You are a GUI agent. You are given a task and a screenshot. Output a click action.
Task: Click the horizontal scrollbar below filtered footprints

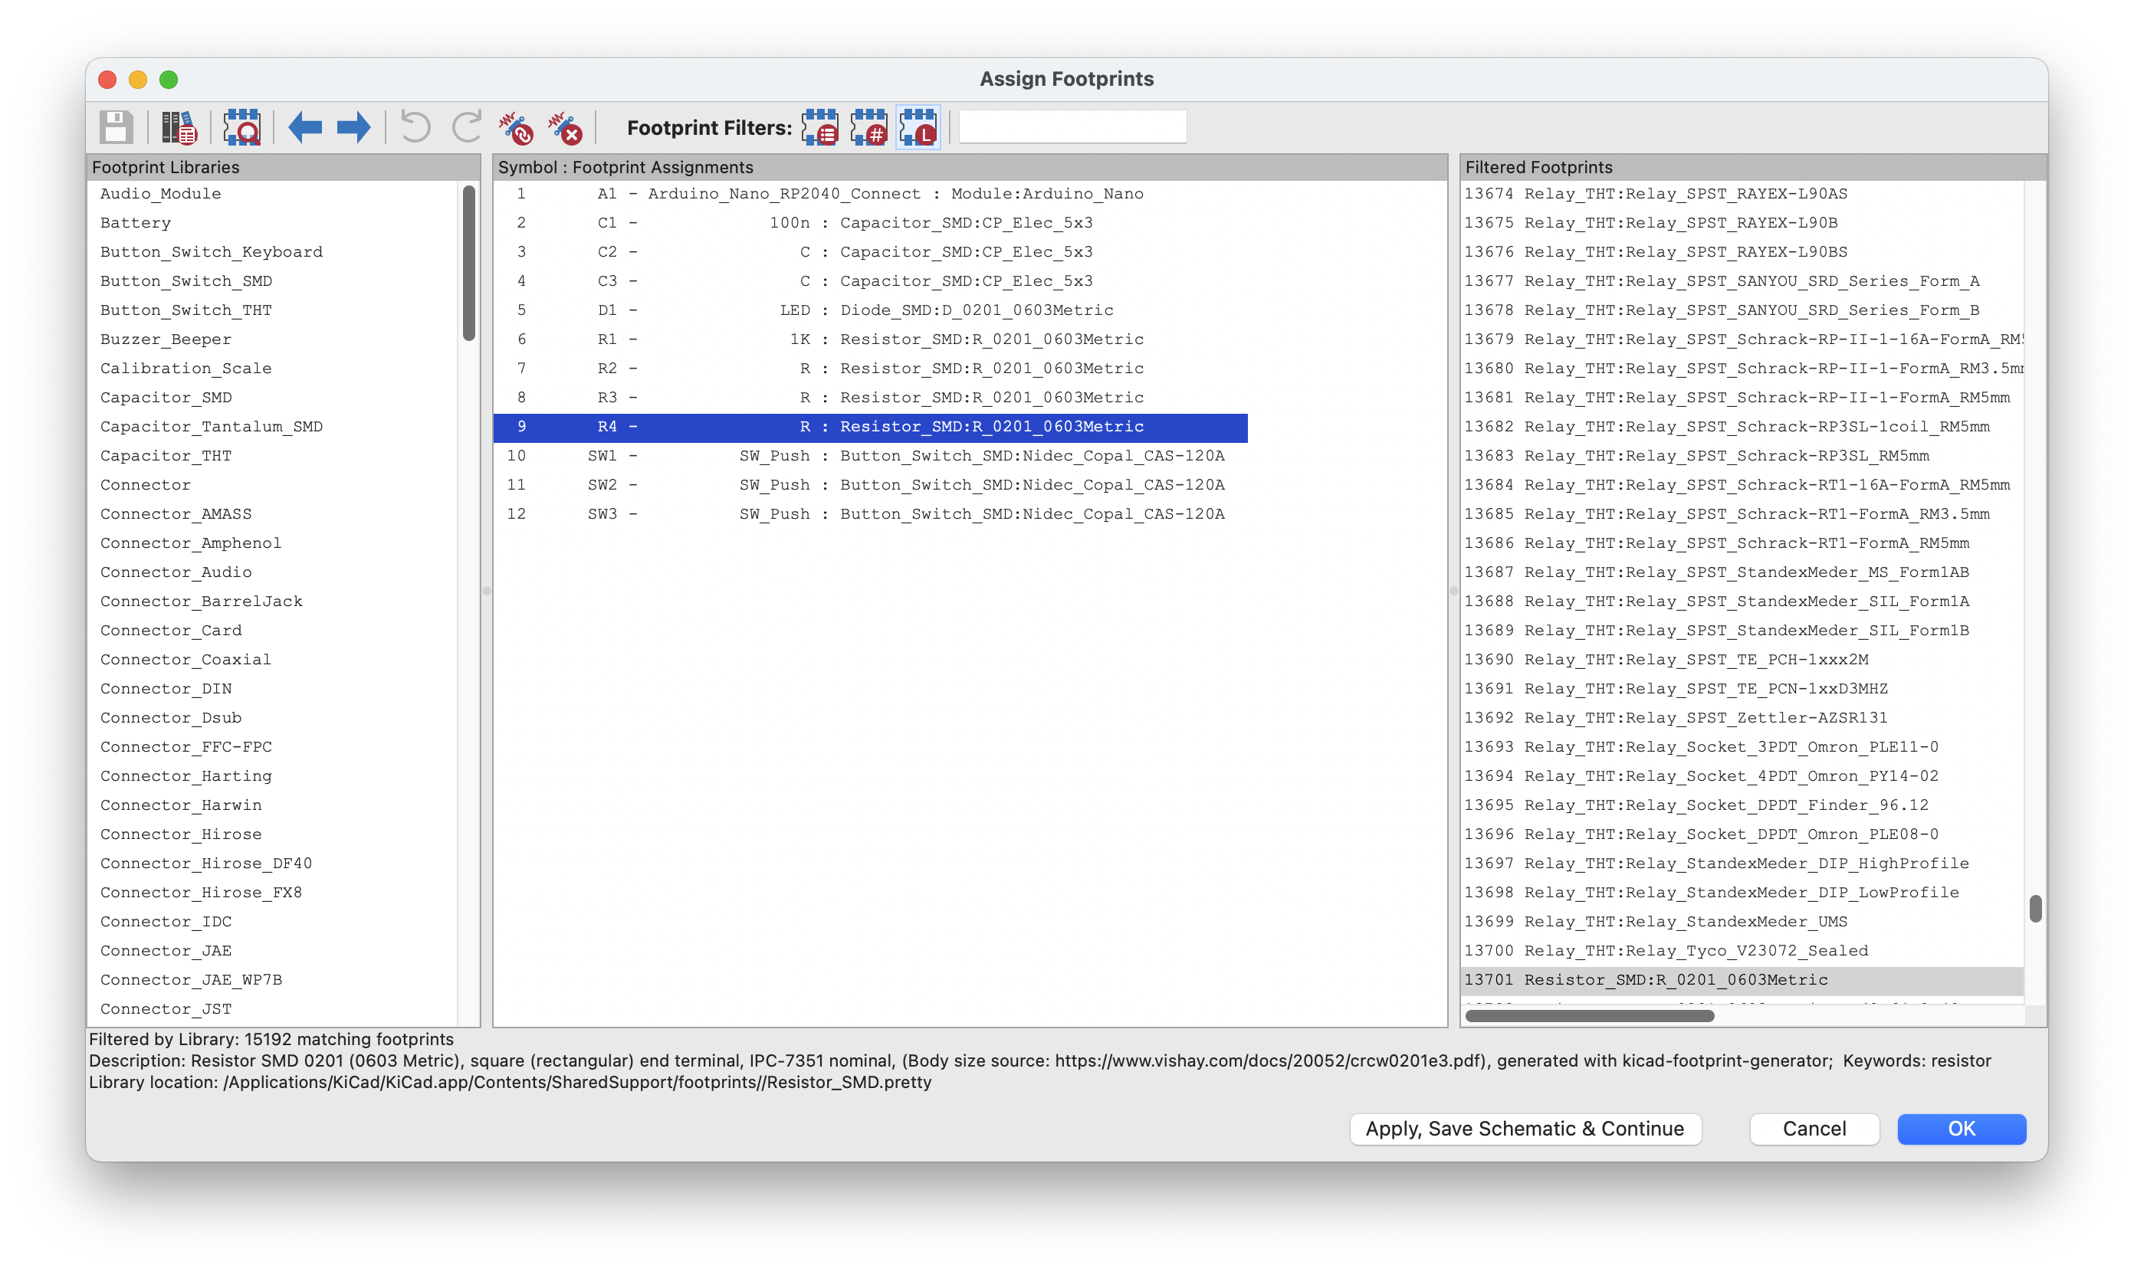tap(1589, 1014)
